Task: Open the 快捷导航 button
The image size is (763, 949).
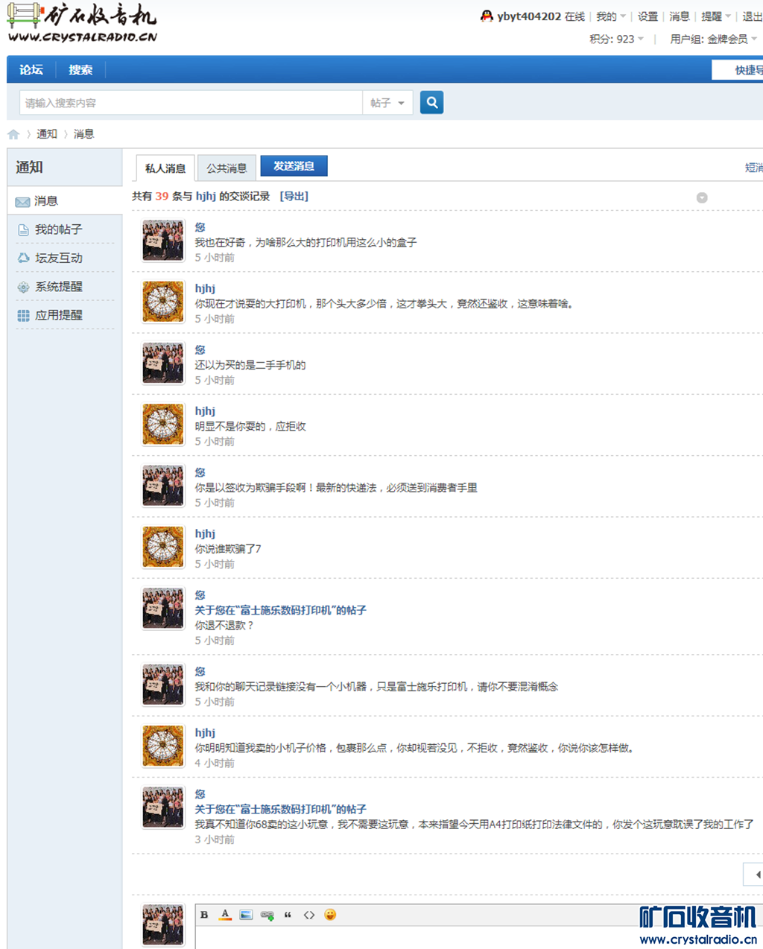Action: pyautogui.click(x=738, y=70)
